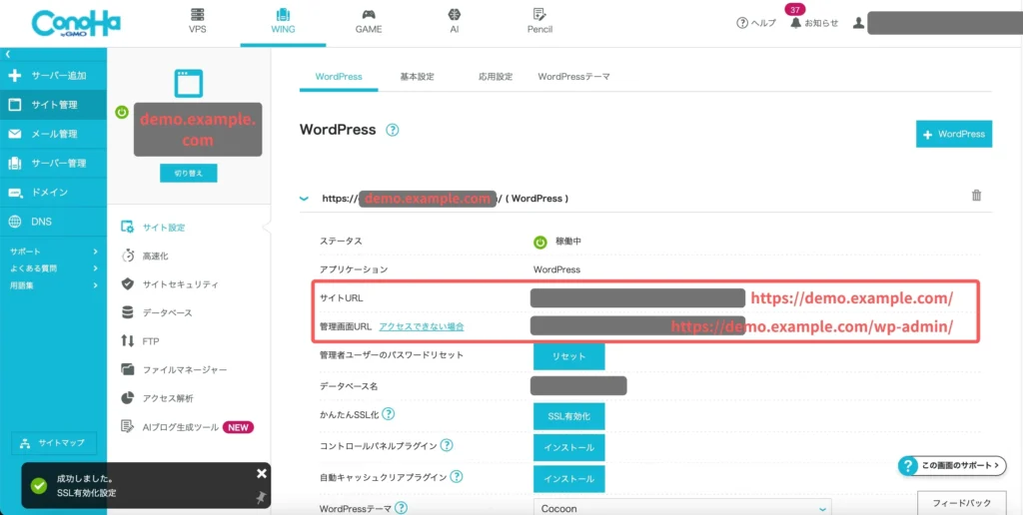Viewport: 1023px width, 515px height.
Task: Open DNS in sidebar
Action: click(x=54, y=222)
